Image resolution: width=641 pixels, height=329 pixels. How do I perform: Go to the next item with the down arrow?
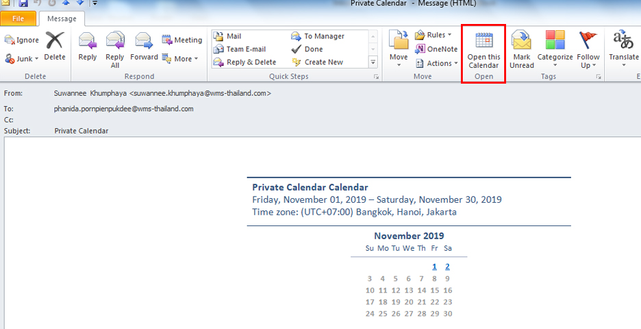[81, 3]
